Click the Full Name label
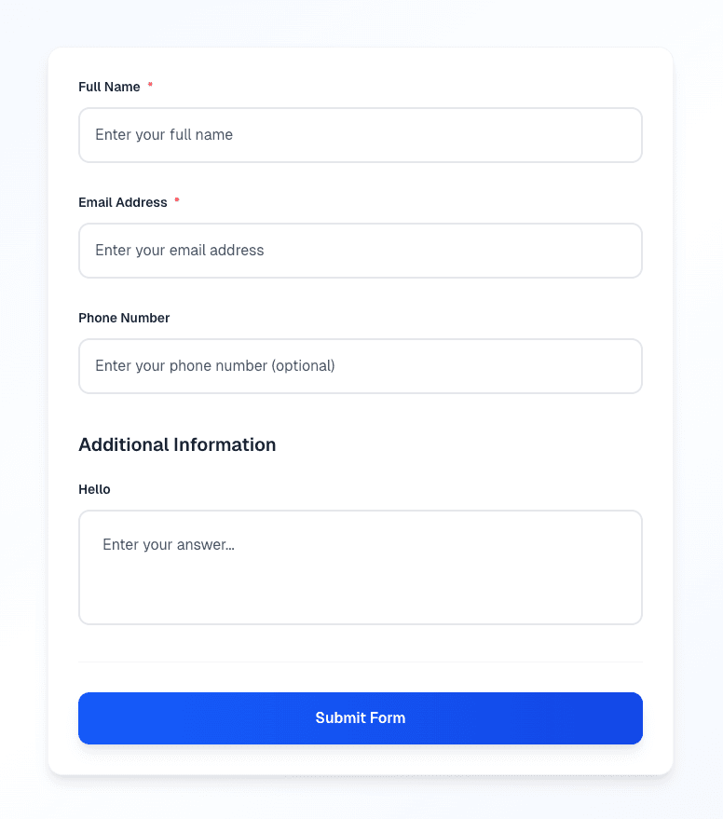Image resolution: width=723 pixels, height=819 pixels. (111, 87)
